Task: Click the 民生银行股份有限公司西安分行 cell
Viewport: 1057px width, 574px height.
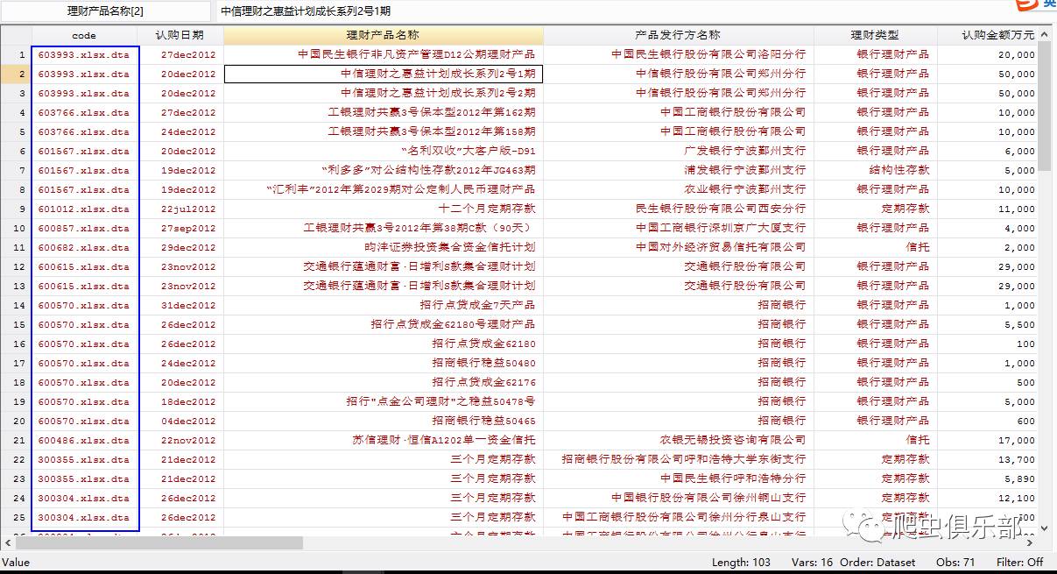Action: (679, 209)
